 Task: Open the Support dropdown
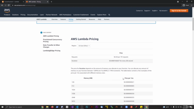coord(147,11)
